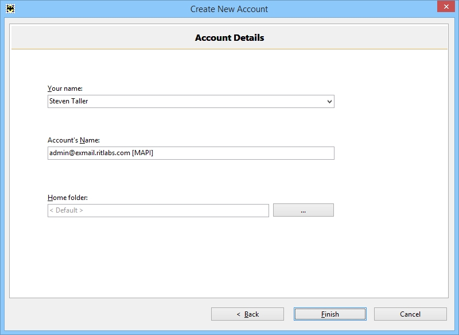Click the Account Details page heading

coord(229,38)
